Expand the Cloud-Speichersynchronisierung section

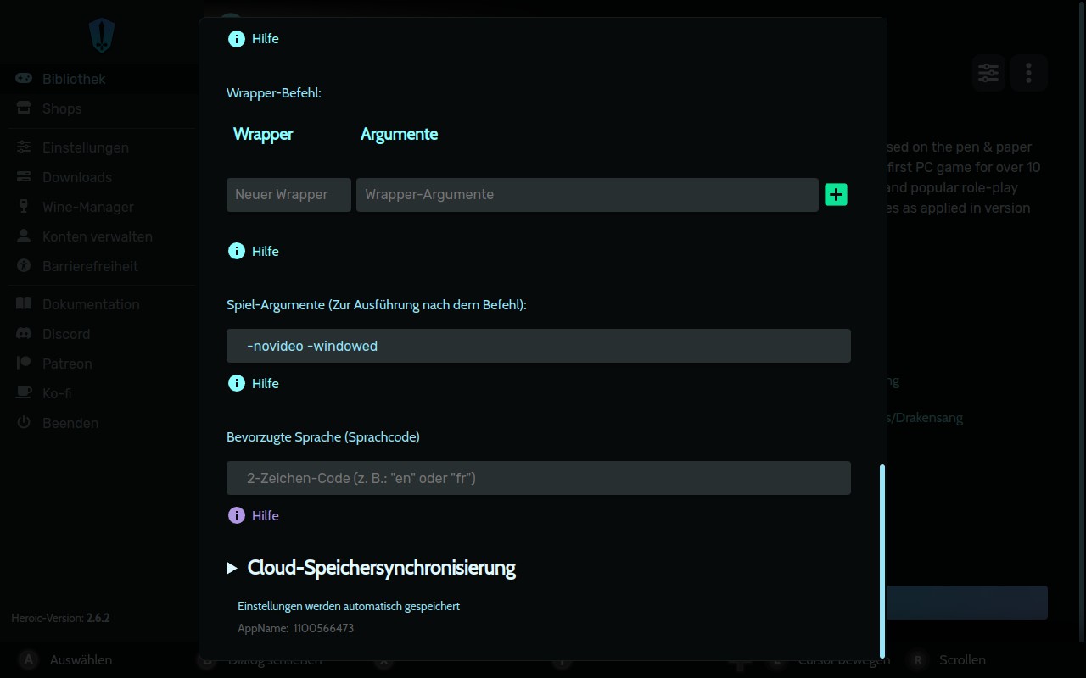coord(232,568)
